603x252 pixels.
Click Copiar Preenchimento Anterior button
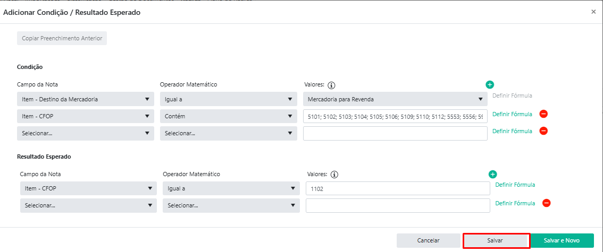[62, 38]
